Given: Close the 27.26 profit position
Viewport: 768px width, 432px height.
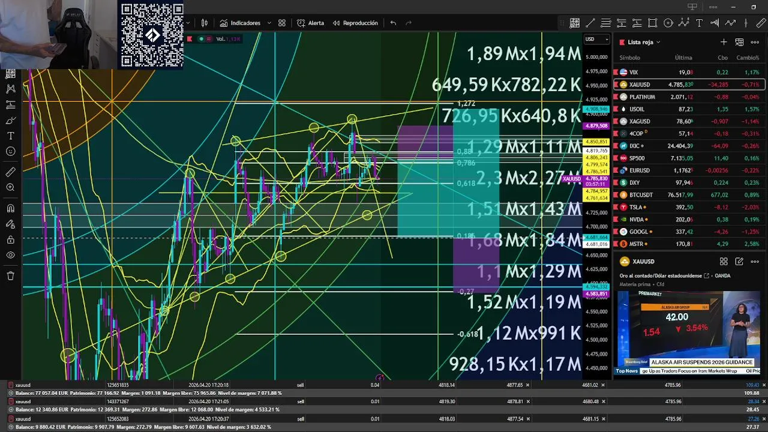Looking at the screenshot, I should pyautogui.click(x=764, y=418).
